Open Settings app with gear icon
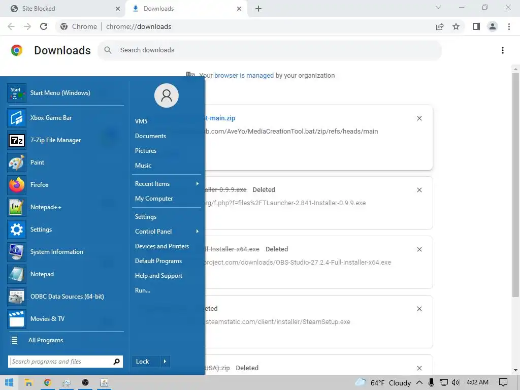The width and height of the screenshot is (520, 390). pyautogui.click(x=66, y=230)
